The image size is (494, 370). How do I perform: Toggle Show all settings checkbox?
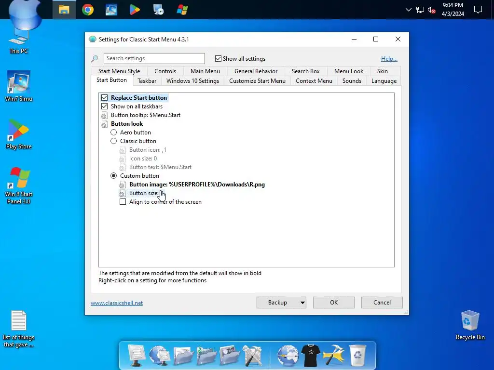click(x=218, y=58)
